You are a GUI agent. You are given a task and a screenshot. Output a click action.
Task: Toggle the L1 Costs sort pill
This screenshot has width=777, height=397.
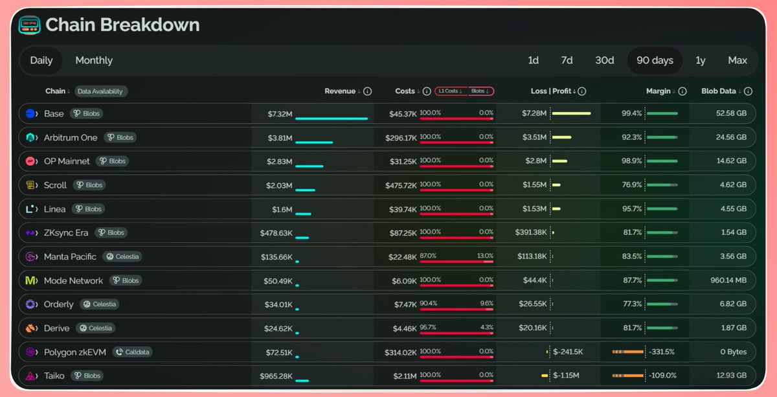point(451,91)
